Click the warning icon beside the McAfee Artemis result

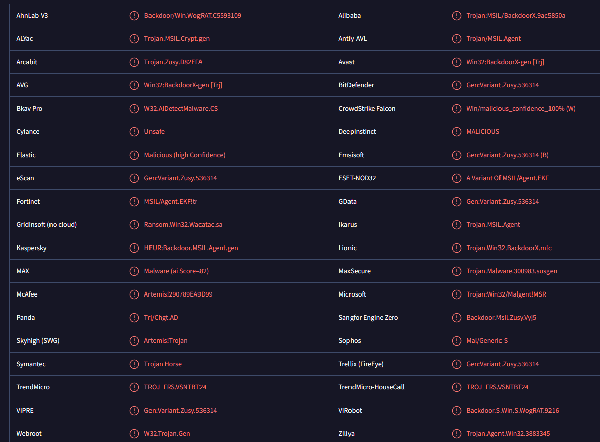tap(134, 294)
